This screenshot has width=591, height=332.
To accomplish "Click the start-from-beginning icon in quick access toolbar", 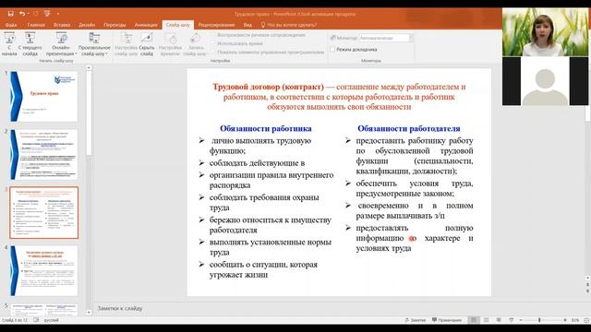I will click(x=47, y=14).
